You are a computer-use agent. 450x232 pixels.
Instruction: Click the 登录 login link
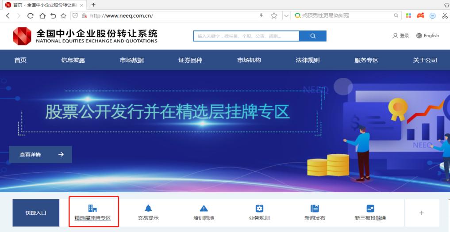[400, 35]
